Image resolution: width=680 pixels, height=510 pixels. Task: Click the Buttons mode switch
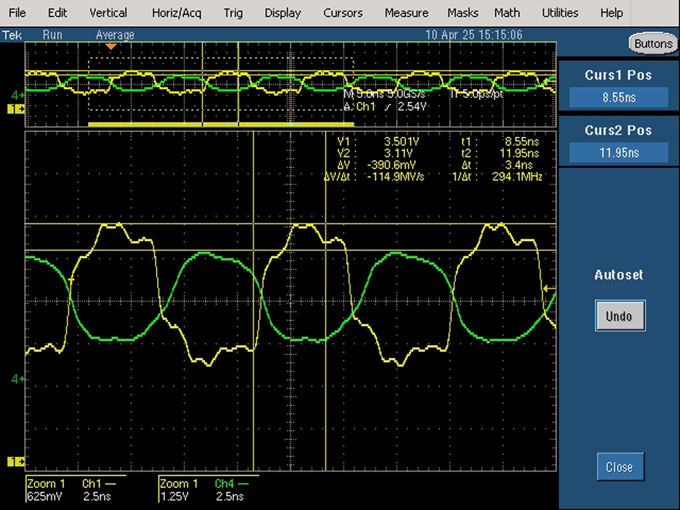point(653,44)
